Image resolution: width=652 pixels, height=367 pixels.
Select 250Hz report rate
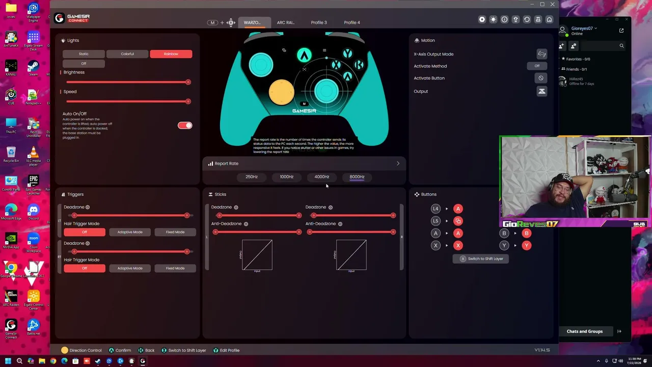click(x=252, y=177)
